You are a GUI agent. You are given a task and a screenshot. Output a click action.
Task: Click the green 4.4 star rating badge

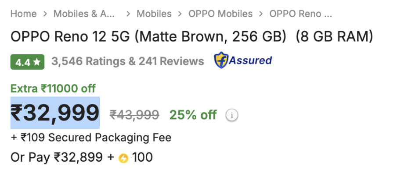28,62
